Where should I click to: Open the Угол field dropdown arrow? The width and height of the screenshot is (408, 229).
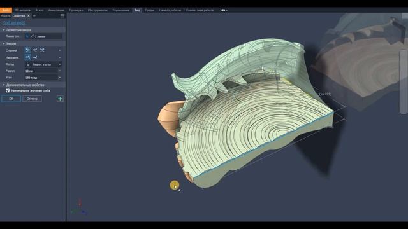tap(60, 78)
